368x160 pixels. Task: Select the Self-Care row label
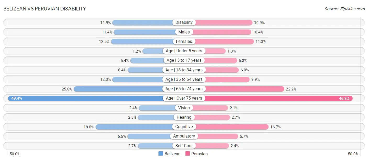184,146
